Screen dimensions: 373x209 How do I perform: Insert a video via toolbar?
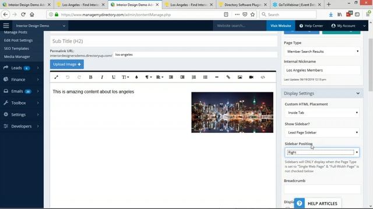point(251,77)
